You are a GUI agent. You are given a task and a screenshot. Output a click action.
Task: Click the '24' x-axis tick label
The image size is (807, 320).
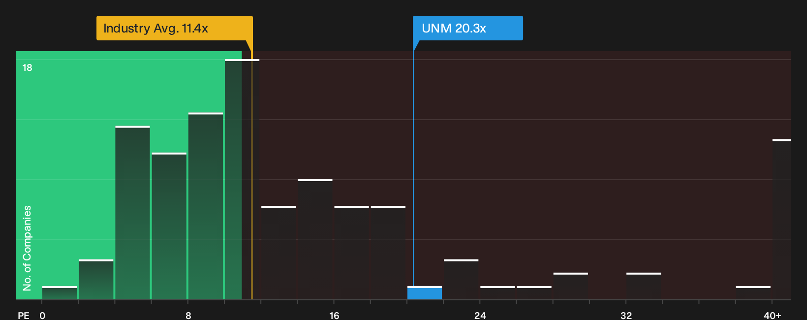click(480, 315)
